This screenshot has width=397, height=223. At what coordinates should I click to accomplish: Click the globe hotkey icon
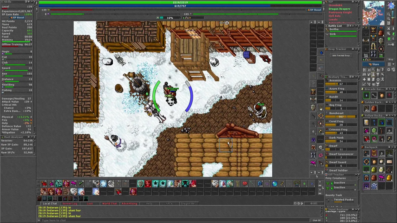pos(275,184)
